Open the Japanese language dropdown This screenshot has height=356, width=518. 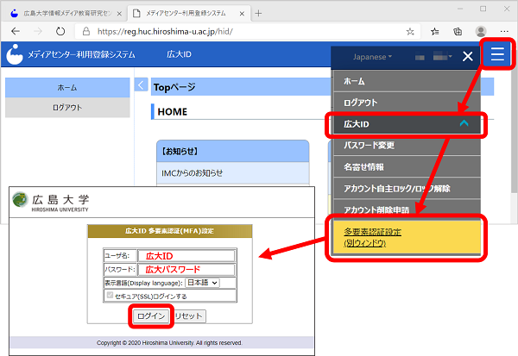point(372,57)
